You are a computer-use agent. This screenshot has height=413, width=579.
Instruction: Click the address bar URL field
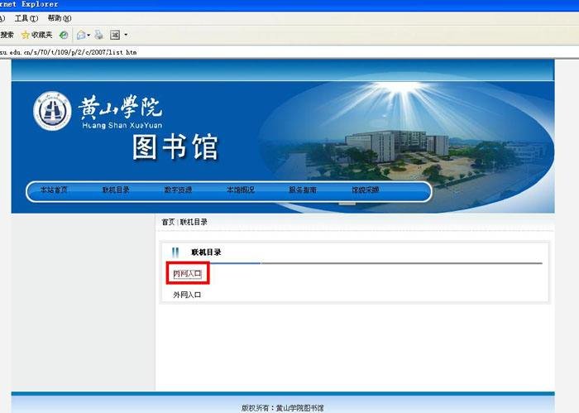point(289,52)
